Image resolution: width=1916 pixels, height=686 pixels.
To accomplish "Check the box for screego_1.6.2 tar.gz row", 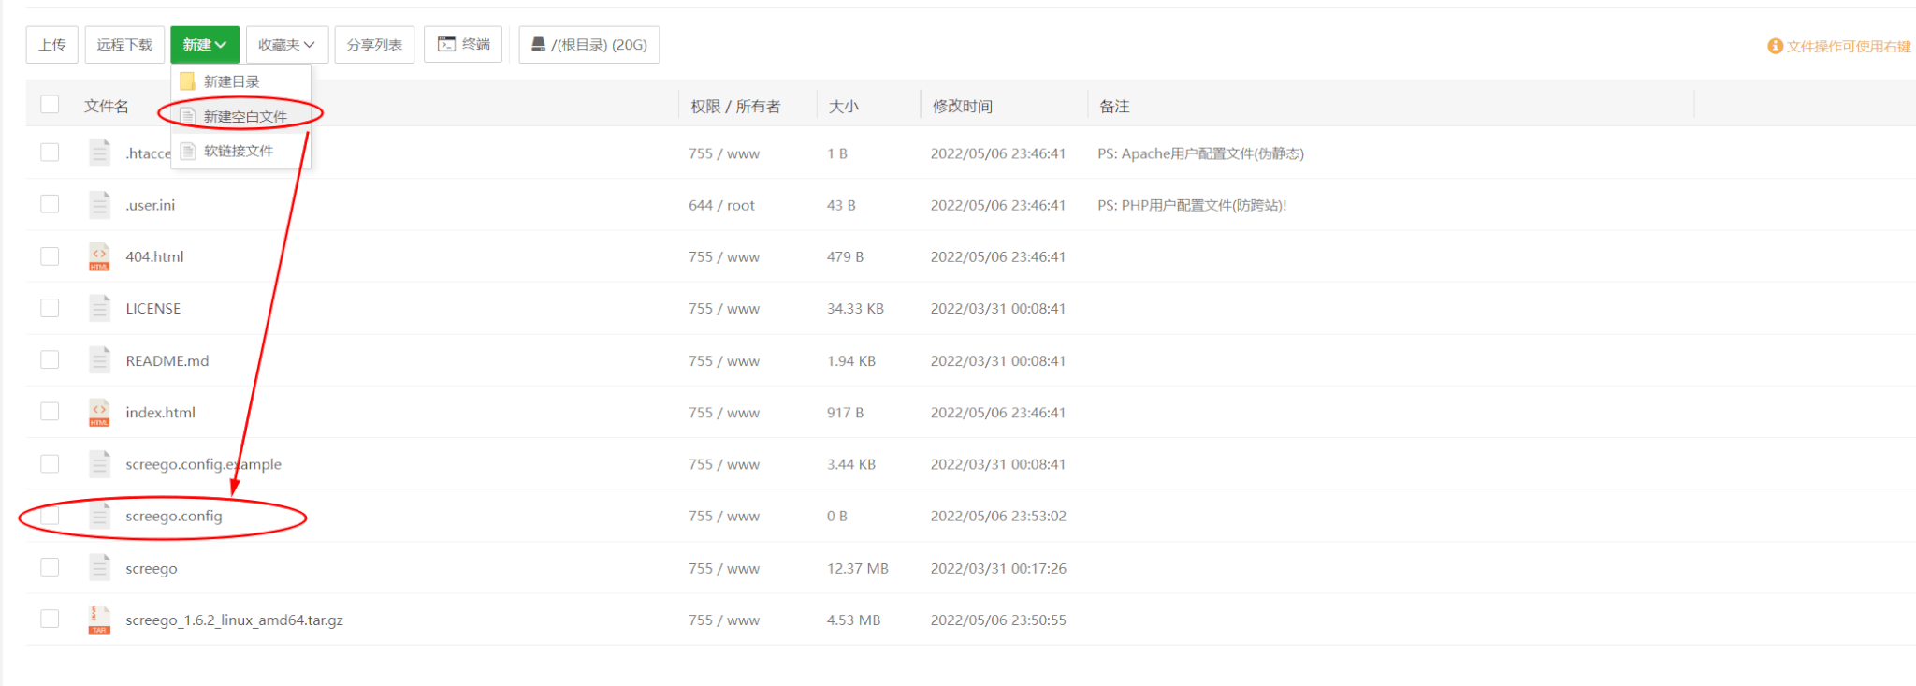I will pos(50,619).
